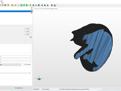Click the enhanced display functions log message
Image resolution: width=121 pixels, height=91 pixels.
click(x=46, y=9)
